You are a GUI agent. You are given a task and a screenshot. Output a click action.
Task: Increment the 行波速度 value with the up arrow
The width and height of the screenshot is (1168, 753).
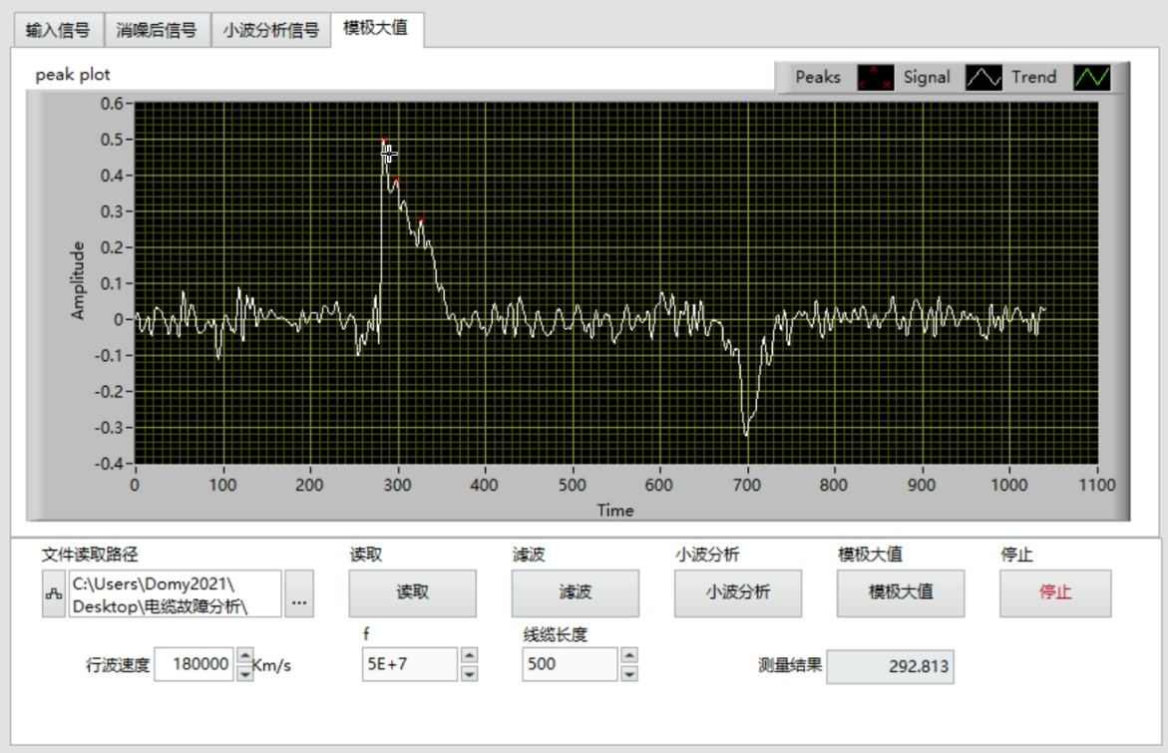244,656
